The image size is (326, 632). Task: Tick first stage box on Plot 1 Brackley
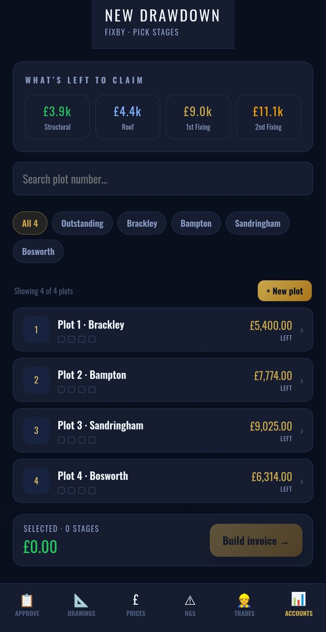pos(61,339)
